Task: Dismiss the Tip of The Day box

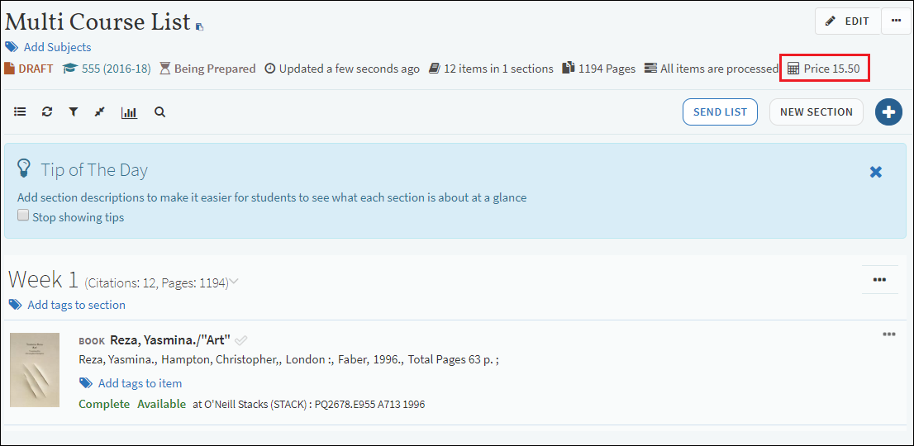Action: pyautogui.click(x=876, y=172)
